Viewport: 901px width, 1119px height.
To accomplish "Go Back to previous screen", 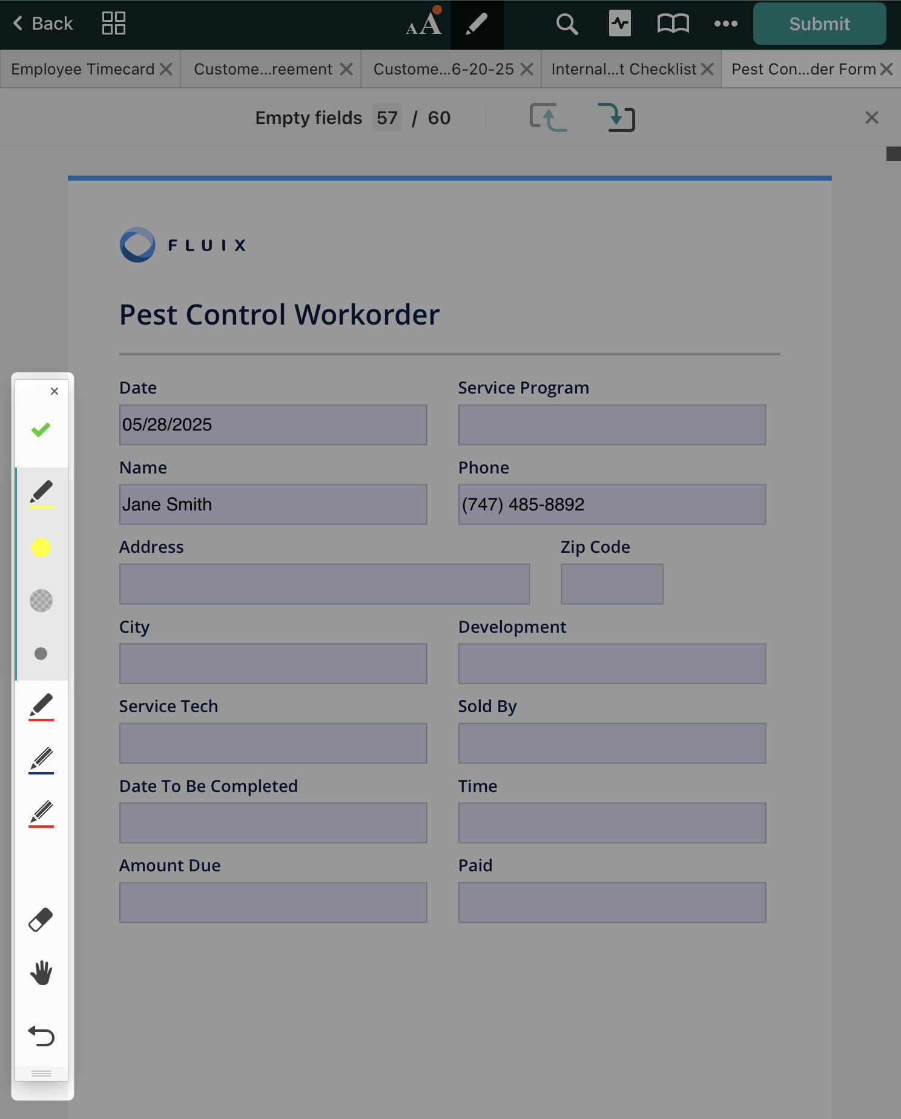I will pyautogui.click(x=42, y=24).
